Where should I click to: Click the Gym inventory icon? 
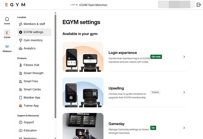pyautogui.click(x=20, y=40)
